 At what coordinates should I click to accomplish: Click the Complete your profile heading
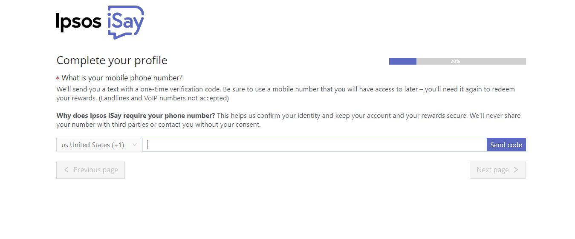coord(112,60)
